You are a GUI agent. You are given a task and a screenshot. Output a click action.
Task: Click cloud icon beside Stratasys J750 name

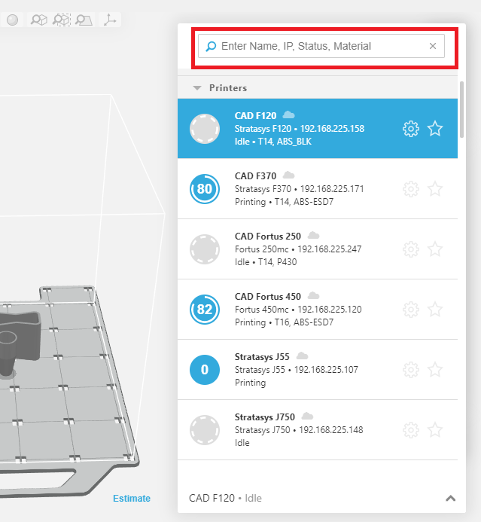[307, 416]
